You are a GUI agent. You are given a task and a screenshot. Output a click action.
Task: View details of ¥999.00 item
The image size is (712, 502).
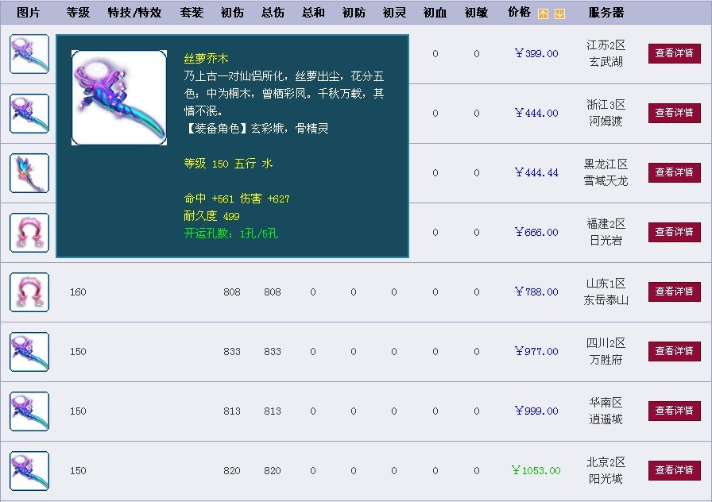point(675,411)
